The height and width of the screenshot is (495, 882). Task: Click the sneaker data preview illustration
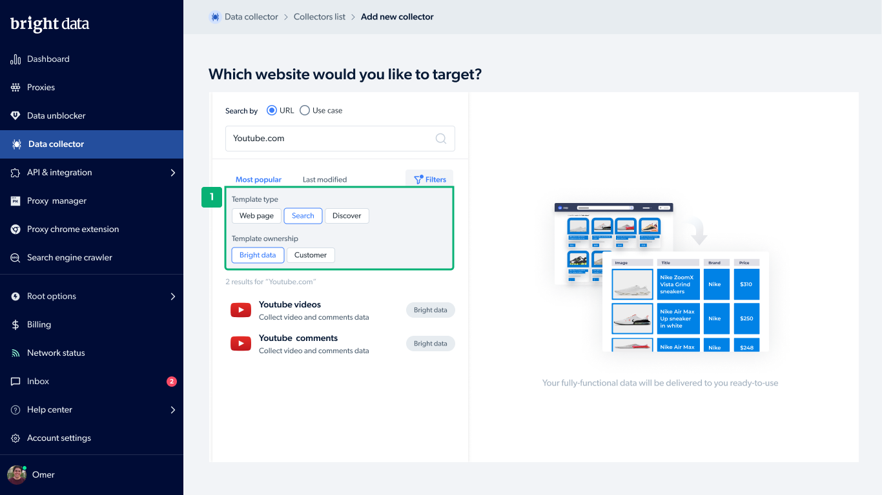tap(662, 277)
